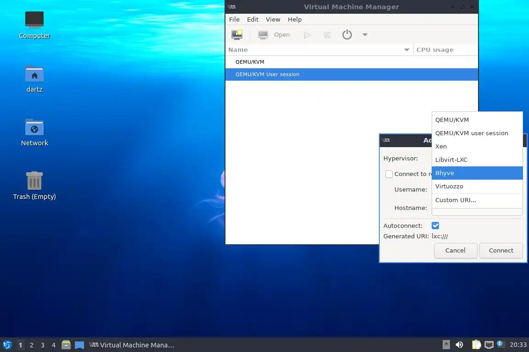
Task: Choose Libvirt-LXC hypervisor option
Action: click(x=477, y=159)
